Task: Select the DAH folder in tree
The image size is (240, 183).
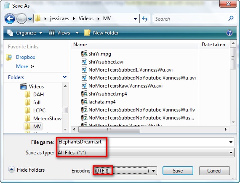Action: click(38, 95)
